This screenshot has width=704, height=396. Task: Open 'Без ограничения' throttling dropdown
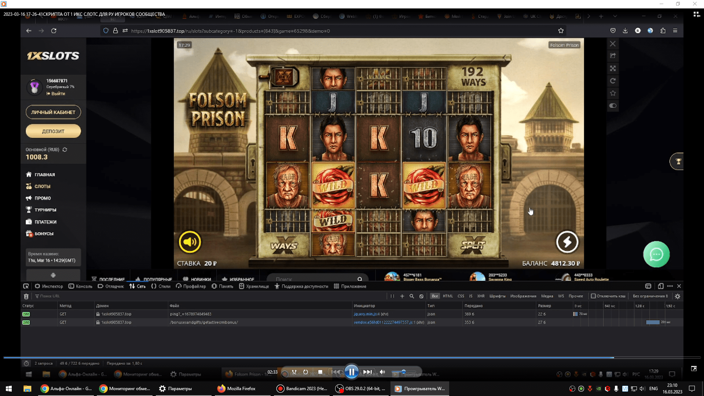[650, 296]
